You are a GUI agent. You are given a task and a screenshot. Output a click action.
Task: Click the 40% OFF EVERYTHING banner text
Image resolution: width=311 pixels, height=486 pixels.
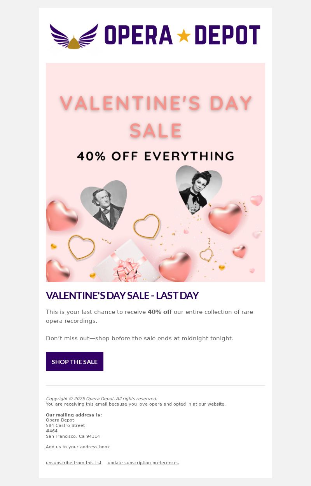[155, 156]
